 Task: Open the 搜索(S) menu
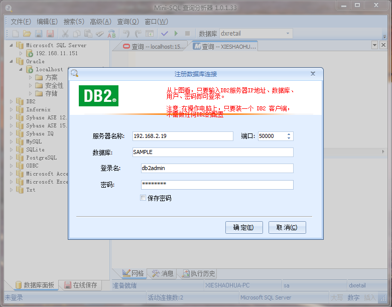(74, 22)
